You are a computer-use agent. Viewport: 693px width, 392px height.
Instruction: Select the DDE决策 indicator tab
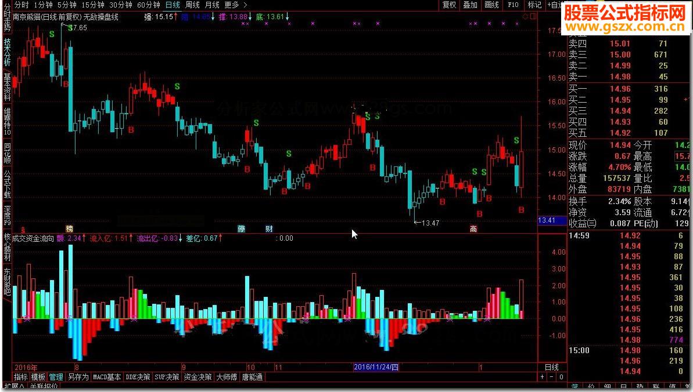138,377
